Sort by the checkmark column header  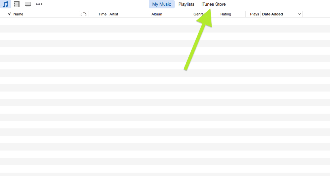pos(9,14)
